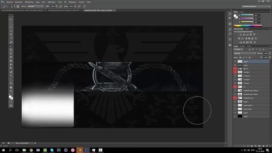The height and width of the screenshot is (153, 272).
Task: Add a Curves adjustment layer
Action: [247, 35]
